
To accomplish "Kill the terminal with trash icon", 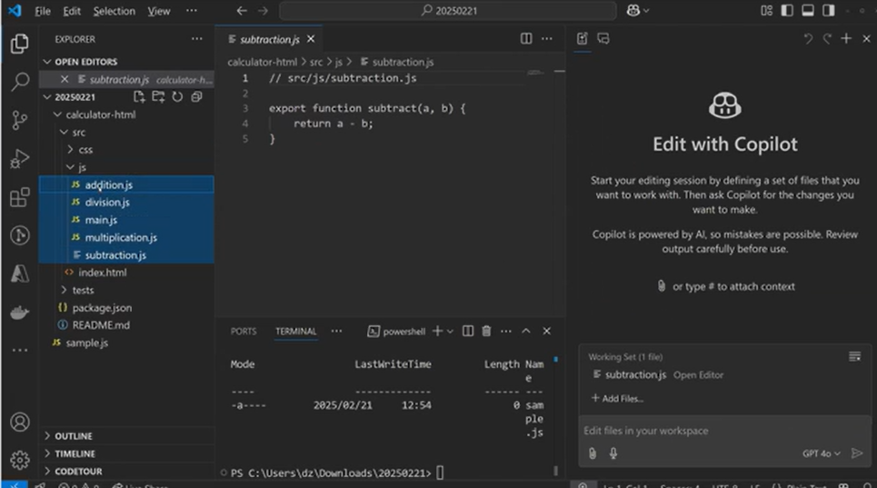I will (x=486, y=331).
